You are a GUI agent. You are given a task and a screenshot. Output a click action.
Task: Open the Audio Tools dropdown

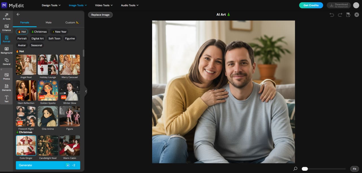coord(129,5)
